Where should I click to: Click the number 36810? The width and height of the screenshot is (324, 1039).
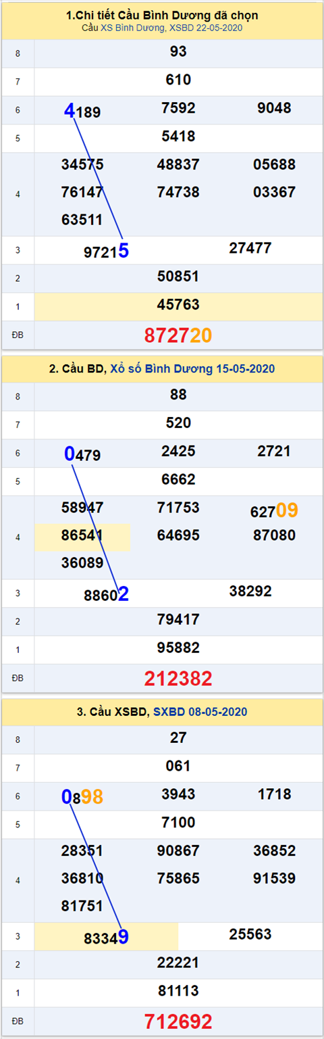[x=82, y=878]
